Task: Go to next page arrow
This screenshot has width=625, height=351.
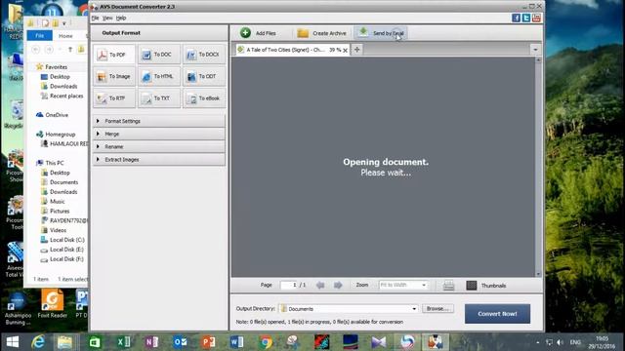Action: click(338, 285)
